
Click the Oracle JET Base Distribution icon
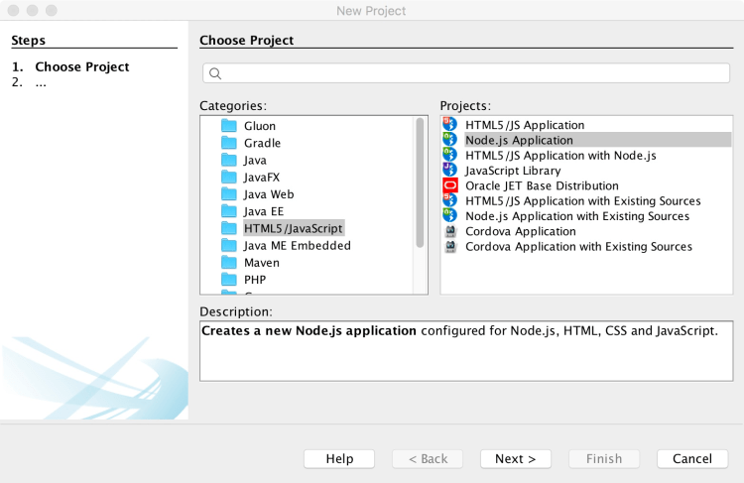[x=449, y=185]
